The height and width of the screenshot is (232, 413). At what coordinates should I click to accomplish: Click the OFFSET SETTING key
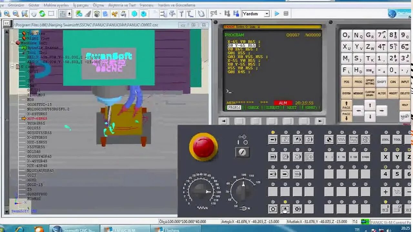[370, 82]
